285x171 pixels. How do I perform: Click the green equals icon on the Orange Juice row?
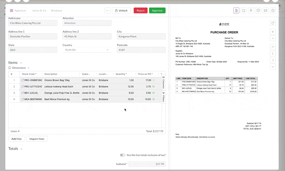(154, 93)
